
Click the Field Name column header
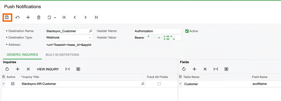(x=260, y=77)
